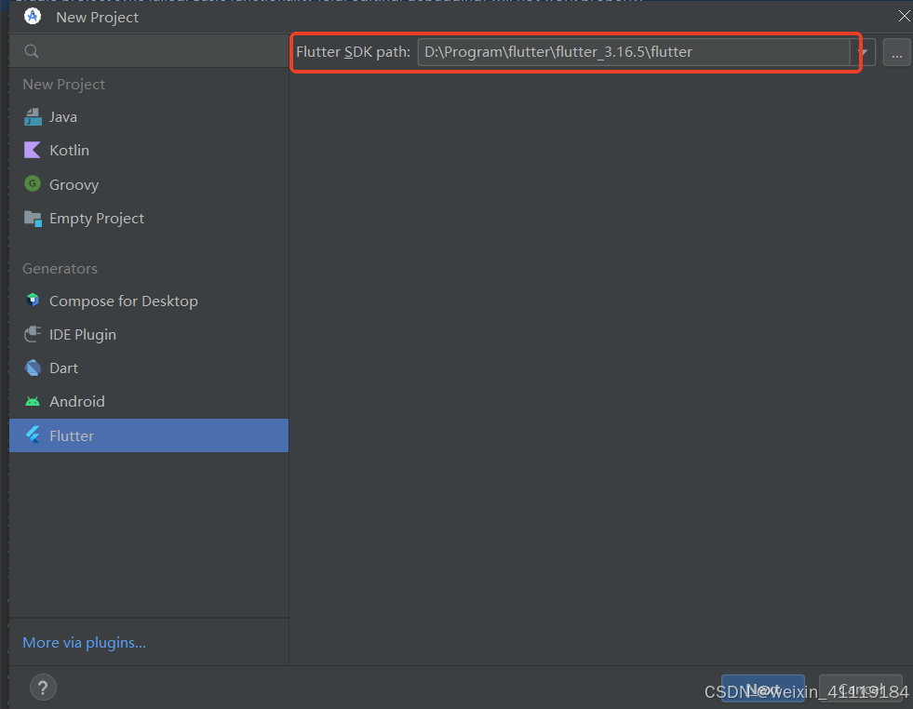Click the Flutter logo icon
This screenshot has width=913, height=709.
tap(33, 435)
